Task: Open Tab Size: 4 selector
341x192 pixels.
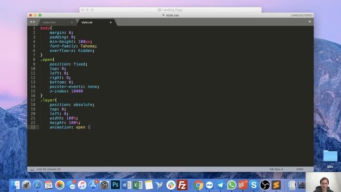Action: (x=276, y=169)
